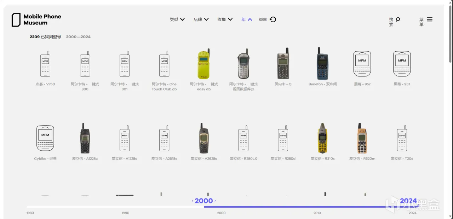Open the 阿尔卡特 一键式 300 phone icon

(85, 64)
